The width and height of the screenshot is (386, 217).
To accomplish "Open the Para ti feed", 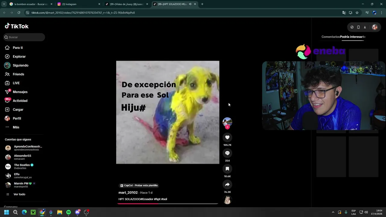I will coord(17,48).
